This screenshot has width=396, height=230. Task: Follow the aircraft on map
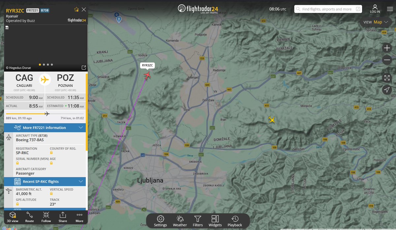pyautogui.click(x=46, y=217)
